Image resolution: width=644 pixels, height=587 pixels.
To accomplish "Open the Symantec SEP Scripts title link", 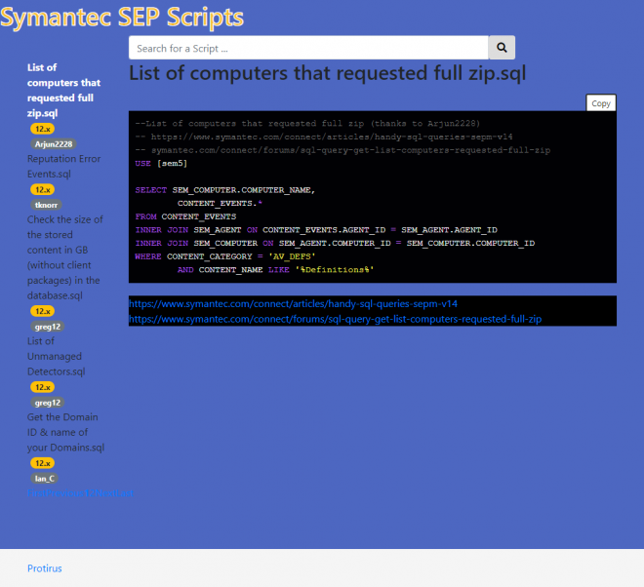I will click(x=122, y=18).
